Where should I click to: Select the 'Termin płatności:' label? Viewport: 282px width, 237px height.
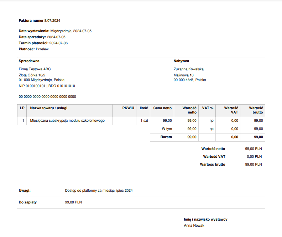pos(33,43)
